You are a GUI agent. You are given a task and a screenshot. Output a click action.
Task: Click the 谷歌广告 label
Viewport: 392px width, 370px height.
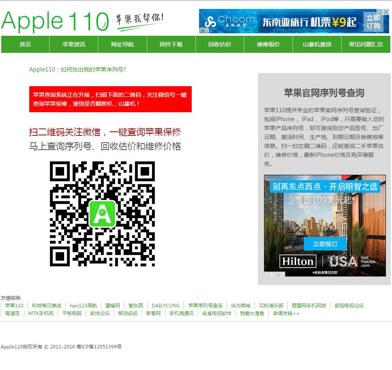point(274,274)
